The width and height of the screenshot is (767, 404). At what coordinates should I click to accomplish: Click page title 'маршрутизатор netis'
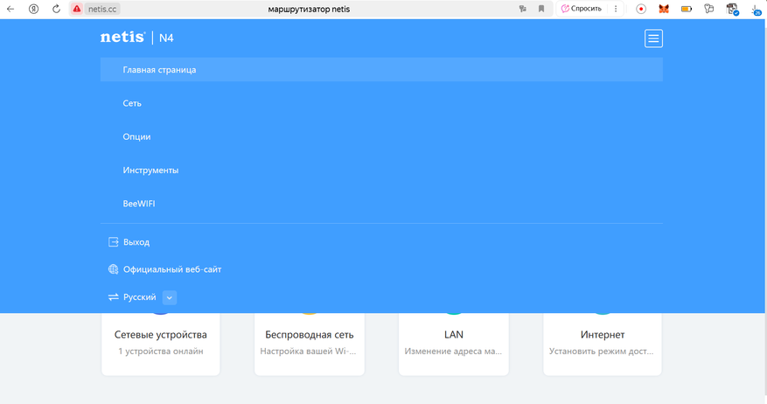[x=309, y=9]
